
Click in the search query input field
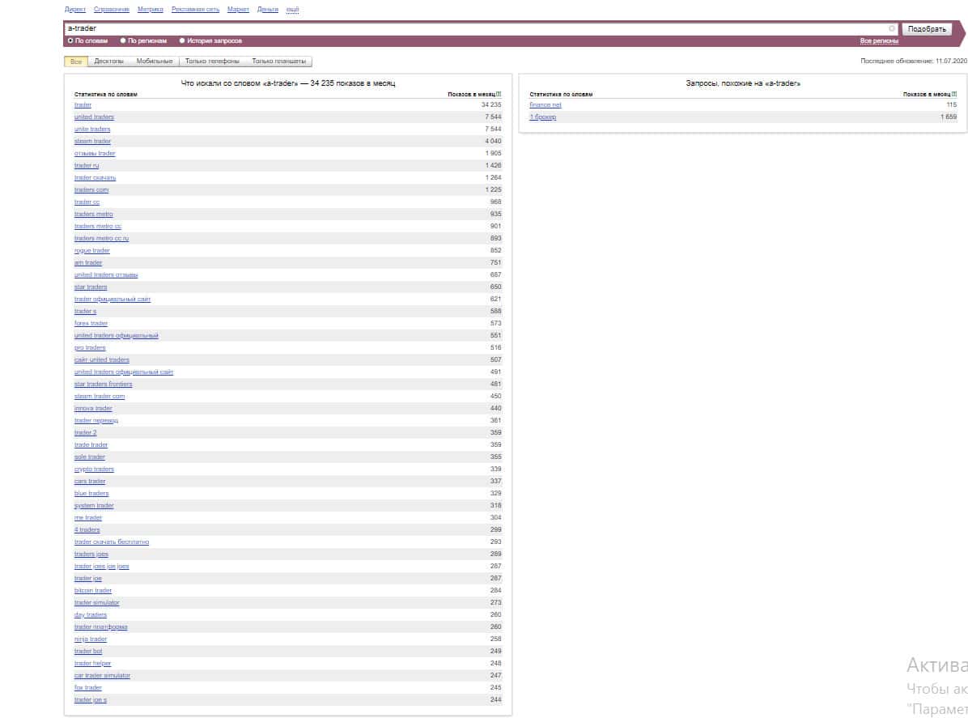(x=478, y=28)
